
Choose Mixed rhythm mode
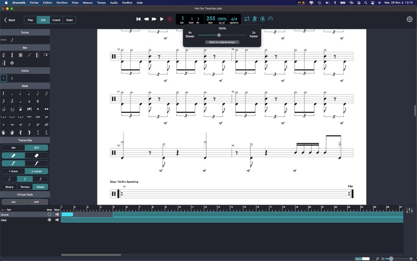coord(41,187)
